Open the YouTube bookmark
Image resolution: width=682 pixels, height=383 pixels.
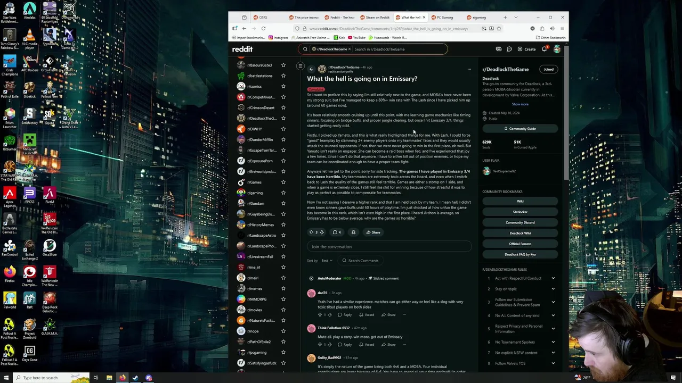pyautogui.click(x=357, y=38)
